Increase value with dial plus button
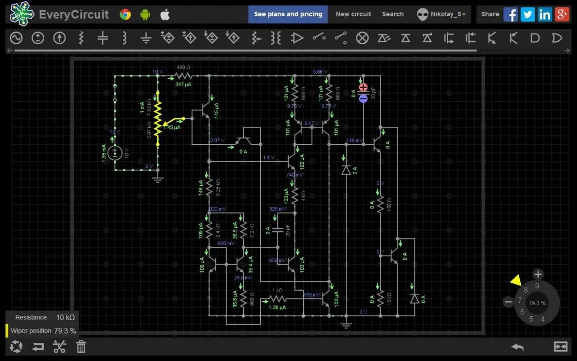Viewport: 577px width, 361px height. click(538, 274)
